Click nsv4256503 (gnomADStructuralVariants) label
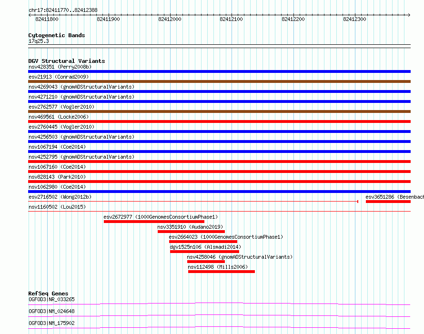424x334 pixels. click(x=81, y=137)
